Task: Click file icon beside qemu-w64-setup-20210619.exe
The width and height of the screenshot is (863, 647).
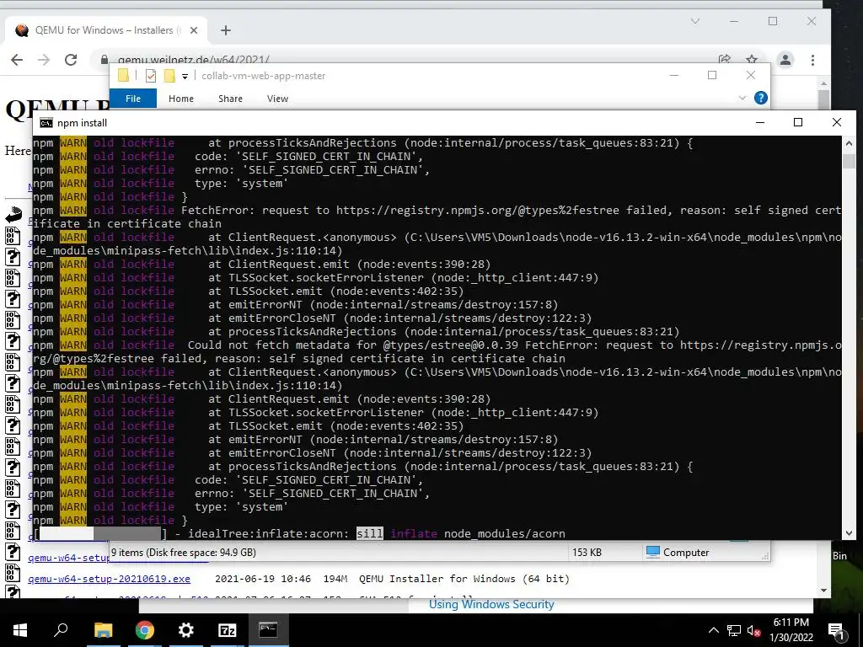Action: [13, 573]
